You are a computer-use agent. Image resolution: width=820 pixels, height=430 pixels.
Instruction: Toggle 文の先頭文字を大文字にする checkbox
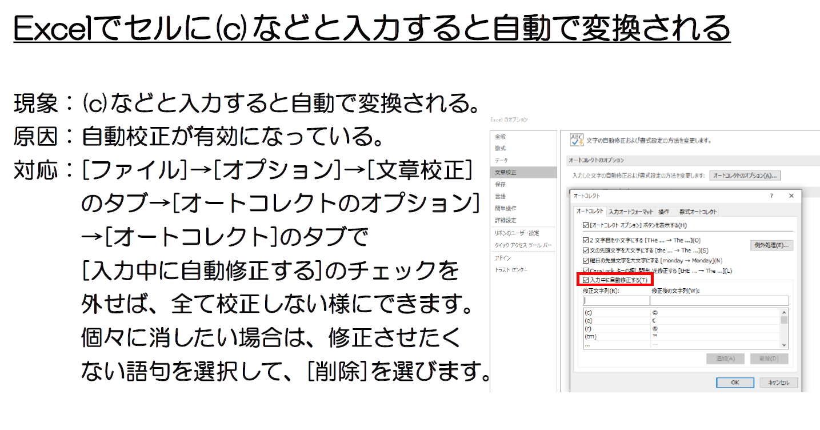click(585, 250)
